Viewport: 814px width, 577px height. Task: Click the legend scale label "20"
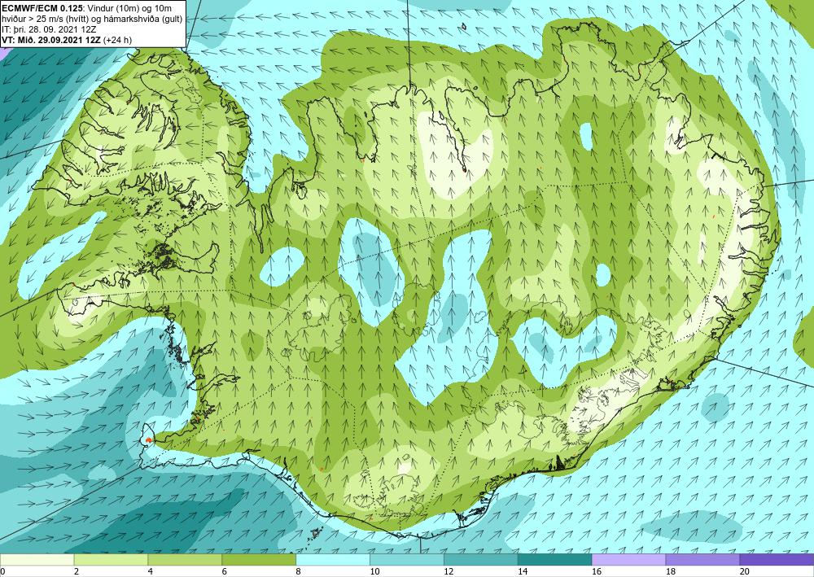(x=745, y=571)
